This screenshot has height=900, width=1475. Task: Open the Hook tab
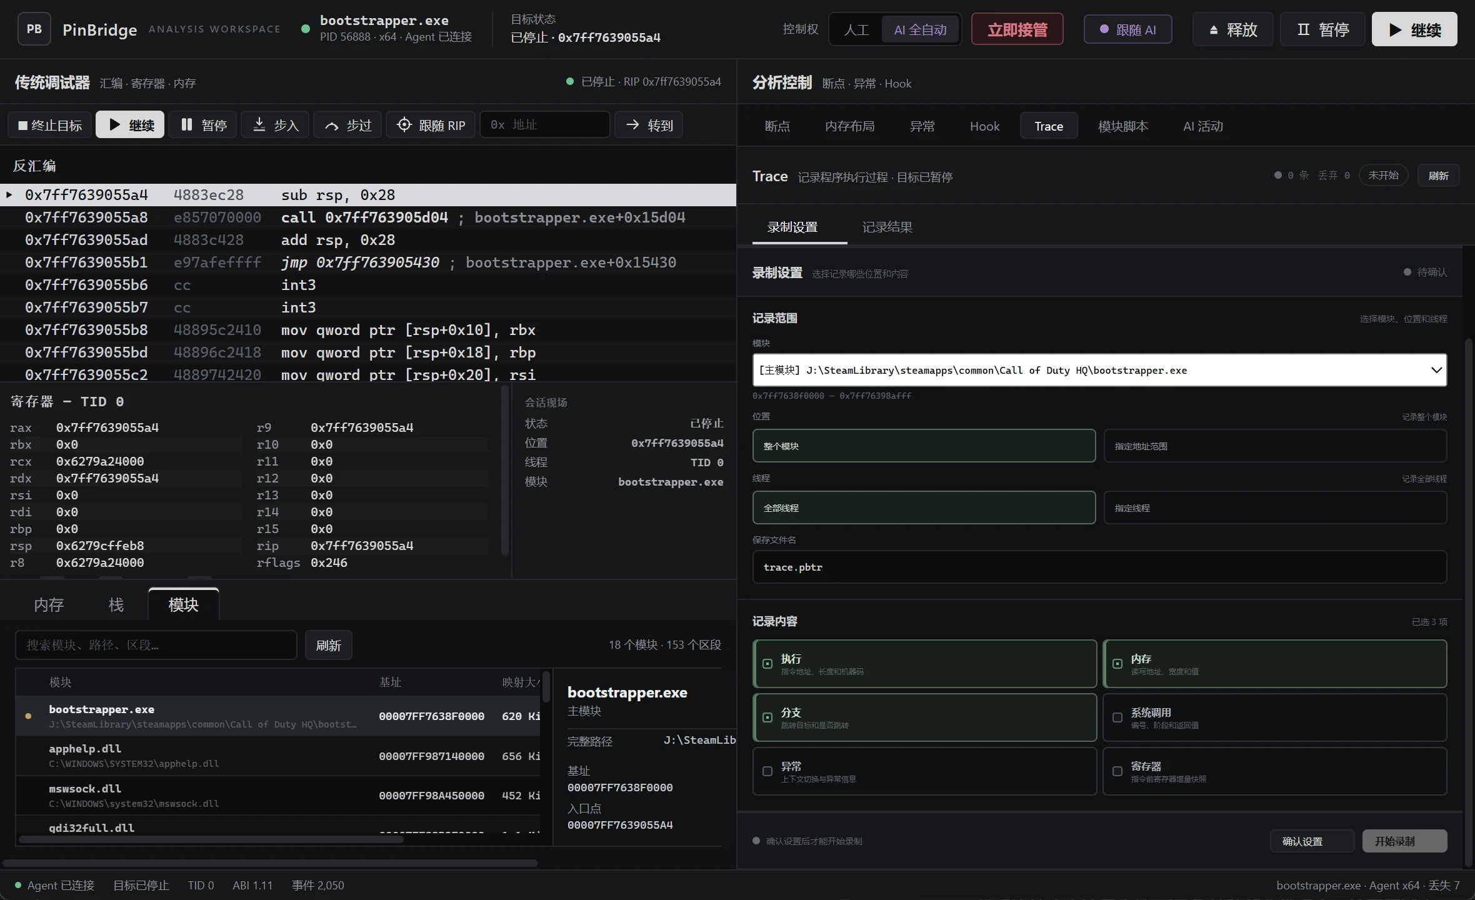985,126
